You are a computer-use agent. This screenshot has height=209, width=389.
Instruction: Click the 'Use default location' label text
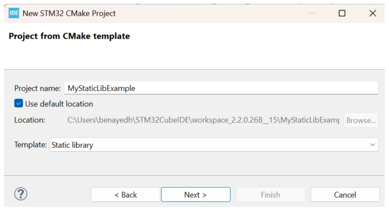coord(59,104)
